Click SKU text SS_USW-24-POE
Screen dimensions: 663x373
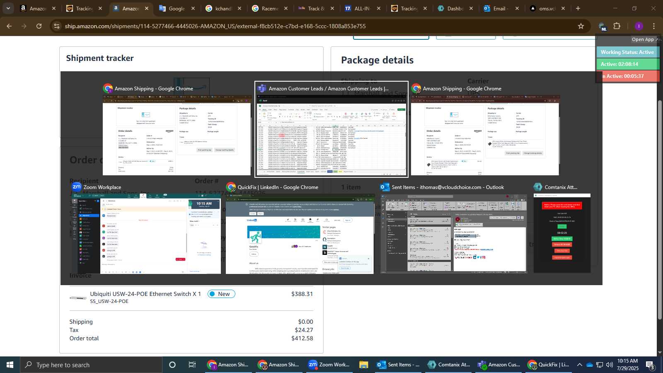click(109, 301)
